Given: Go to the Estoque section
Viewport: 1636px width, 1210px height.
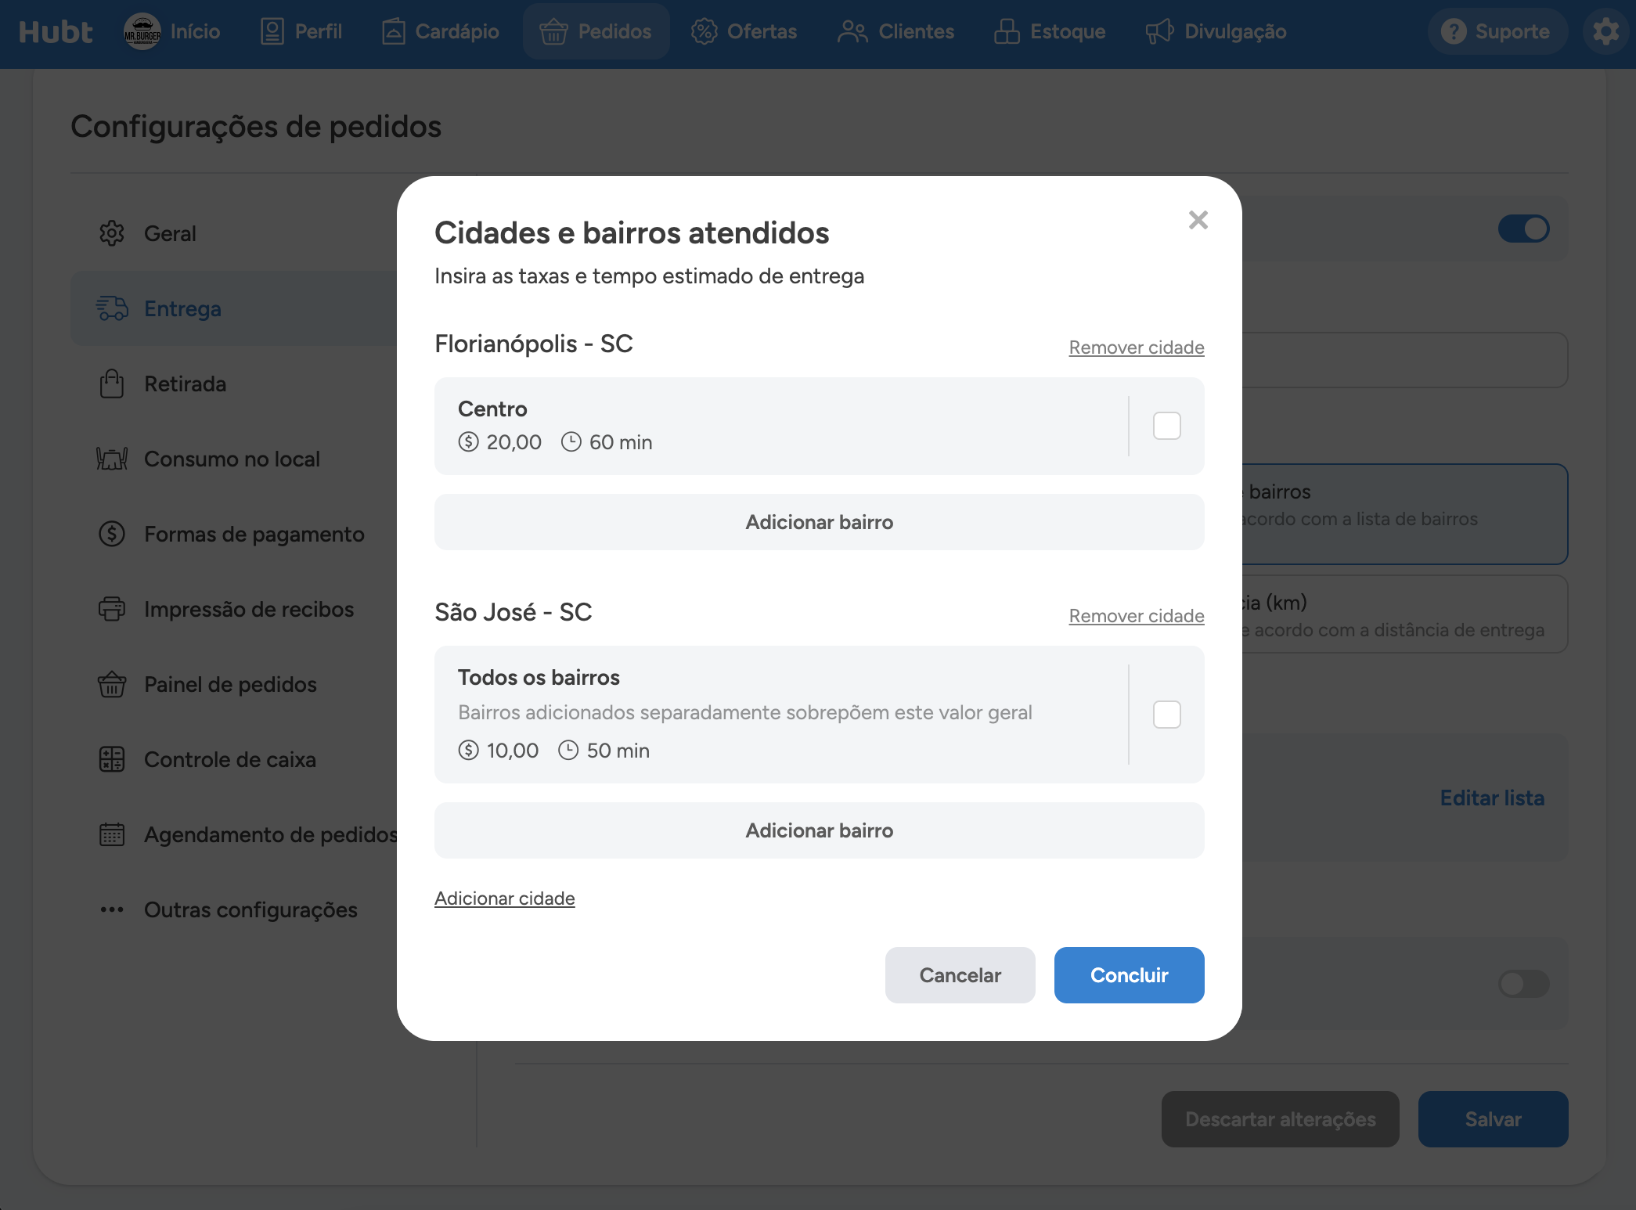Looking at the screenshot, I should tap(1050, 31).
